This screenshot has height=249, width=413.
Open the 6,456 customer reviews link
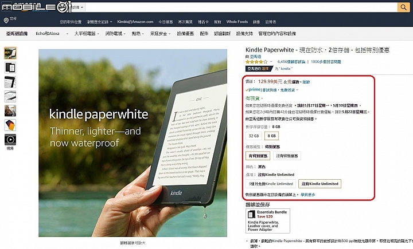[x=291, y=62]
